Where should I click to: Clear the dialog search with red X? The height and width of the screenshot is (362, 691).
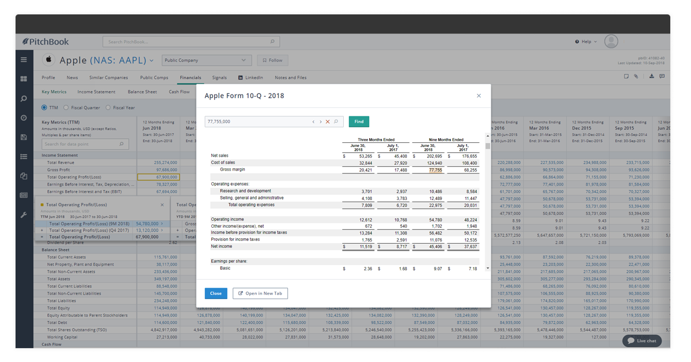click(328, 122)
